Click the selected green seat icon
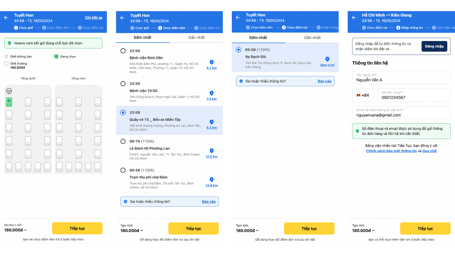This screenshot has height=256, width=455. click(9, 102)
